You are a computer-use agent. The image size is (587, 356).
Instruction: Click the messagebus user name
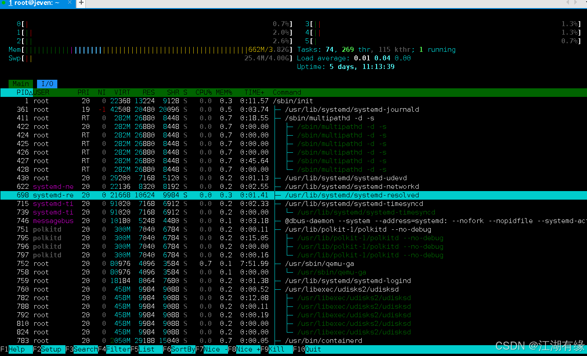[x=53, y=221]
